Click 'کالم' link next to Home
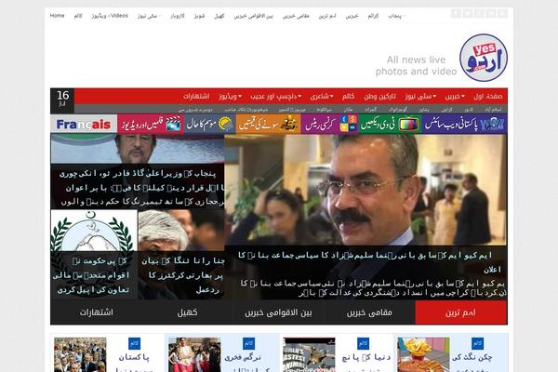The height and width of the screenshot is (372, 558). point(78,16)
